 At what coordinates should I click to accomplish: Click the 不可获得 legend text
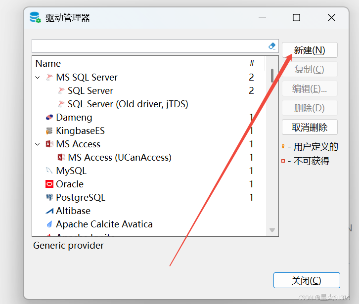point(312,161)
